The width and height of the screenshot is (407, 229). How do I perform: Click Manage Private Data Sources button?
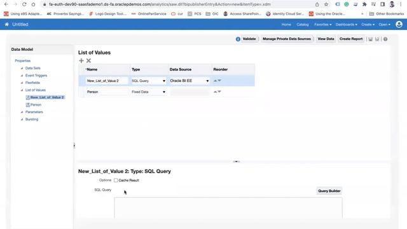[x=287, y=39]
